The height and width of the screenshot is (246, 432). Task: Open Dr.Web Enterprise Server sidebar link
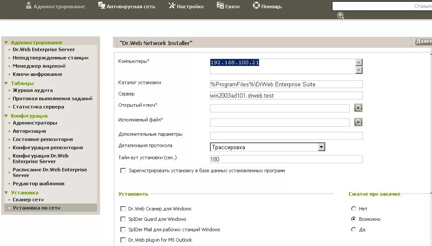click(x=43, y=49)
